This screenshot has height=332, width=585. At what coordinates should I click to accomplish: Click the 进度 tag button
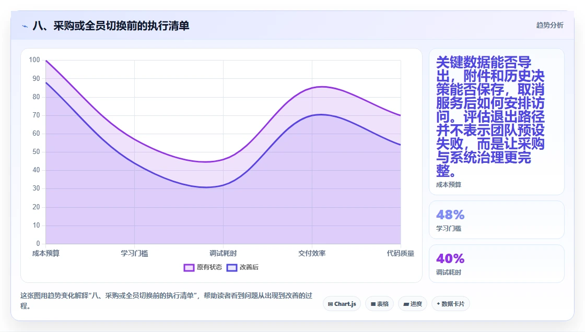(x=412, y=304)
